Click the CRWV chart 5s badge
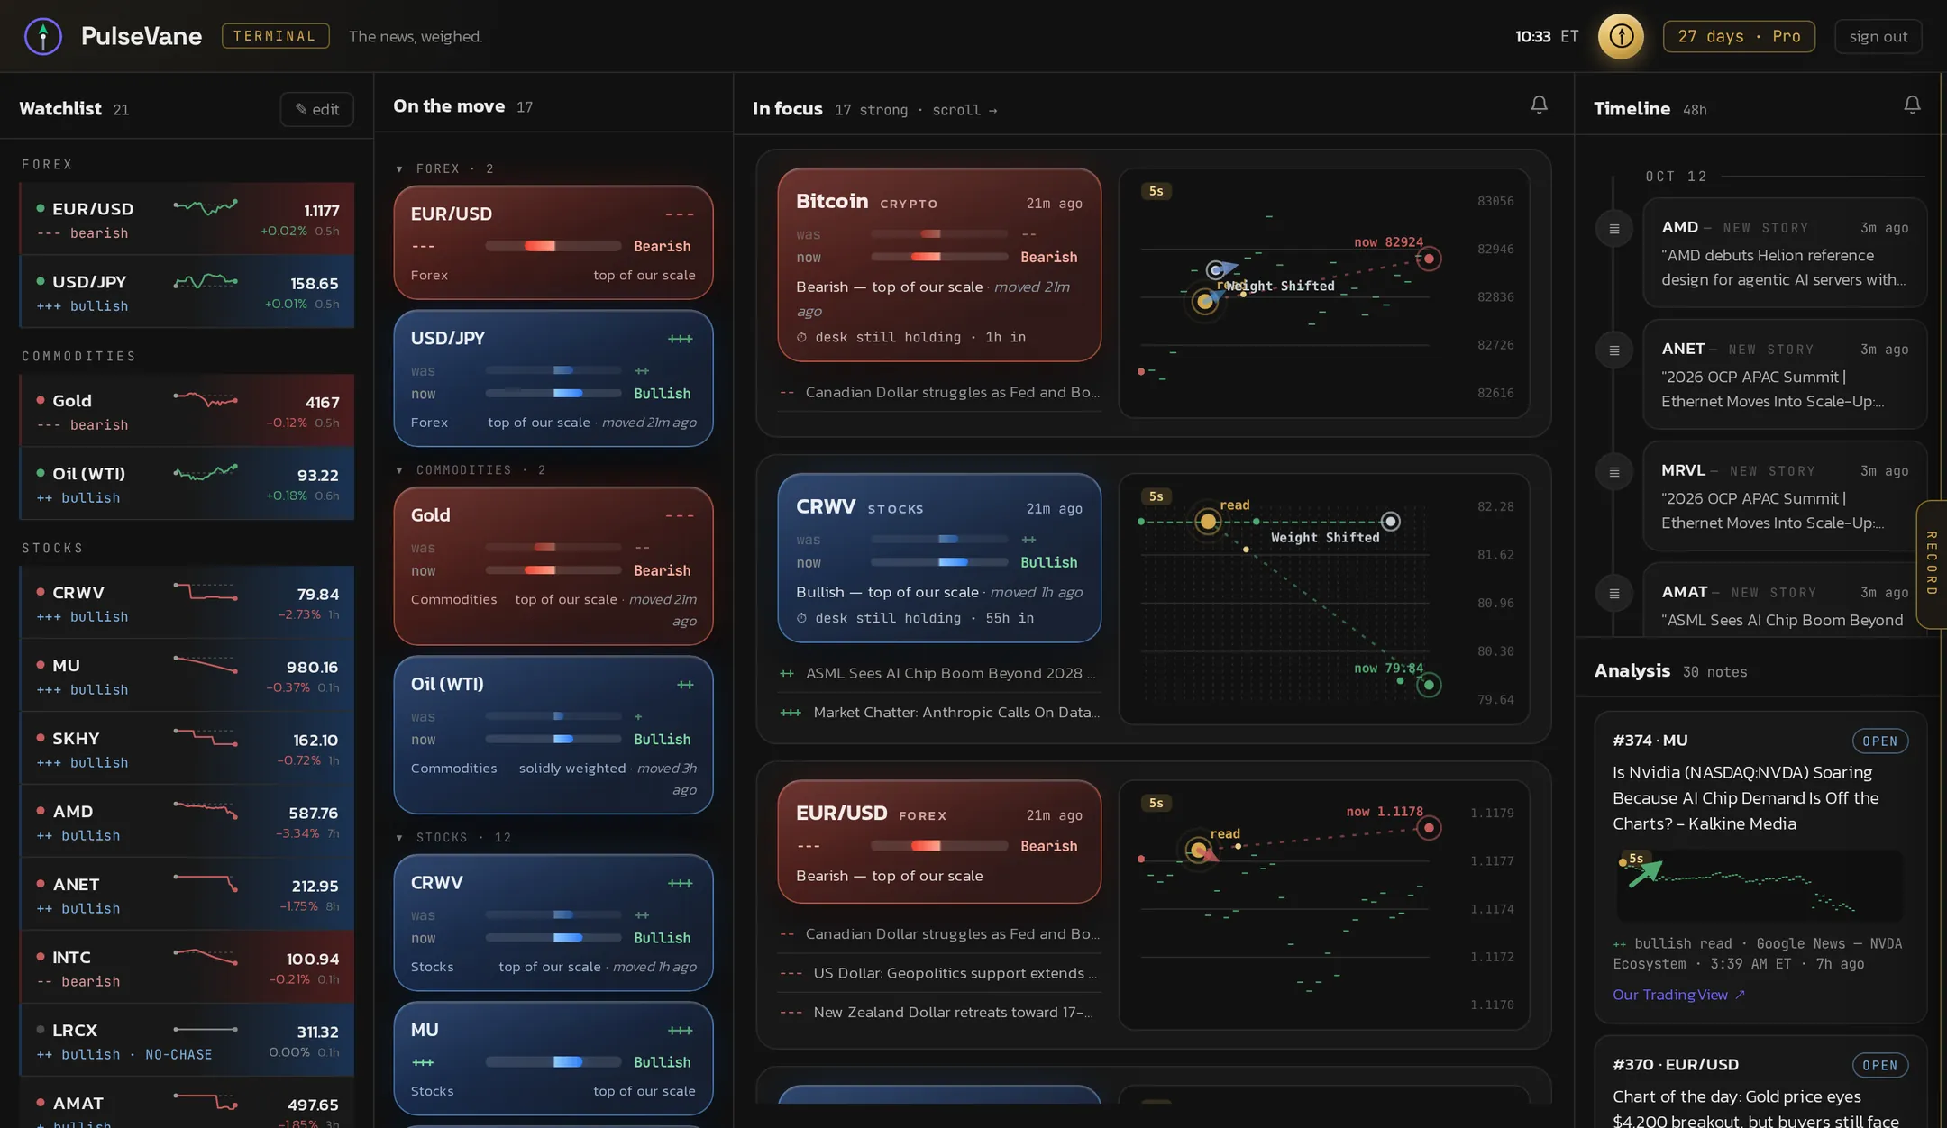This screenshot has height=1128, width=1947. coord(1156,496)
